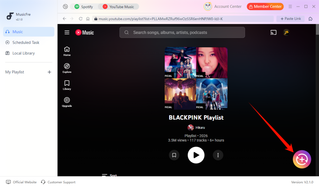Click the Account Center panda avatar

(208, 7)
